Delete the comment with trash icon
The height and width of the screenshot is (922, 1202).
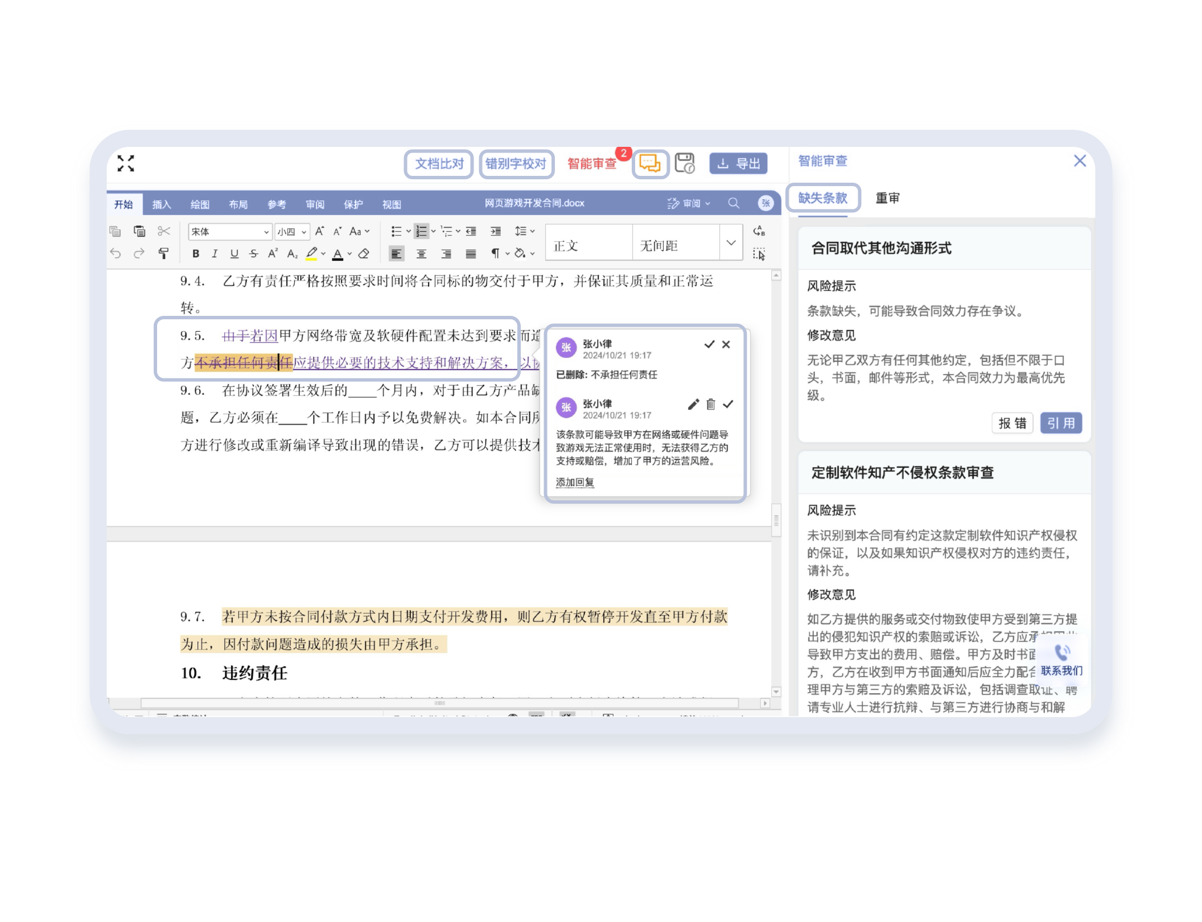coord(710,404)
